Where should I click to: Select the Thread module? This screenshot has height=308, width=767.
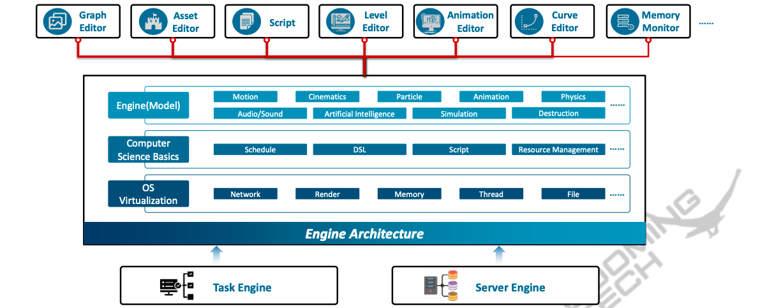[491, 194]
